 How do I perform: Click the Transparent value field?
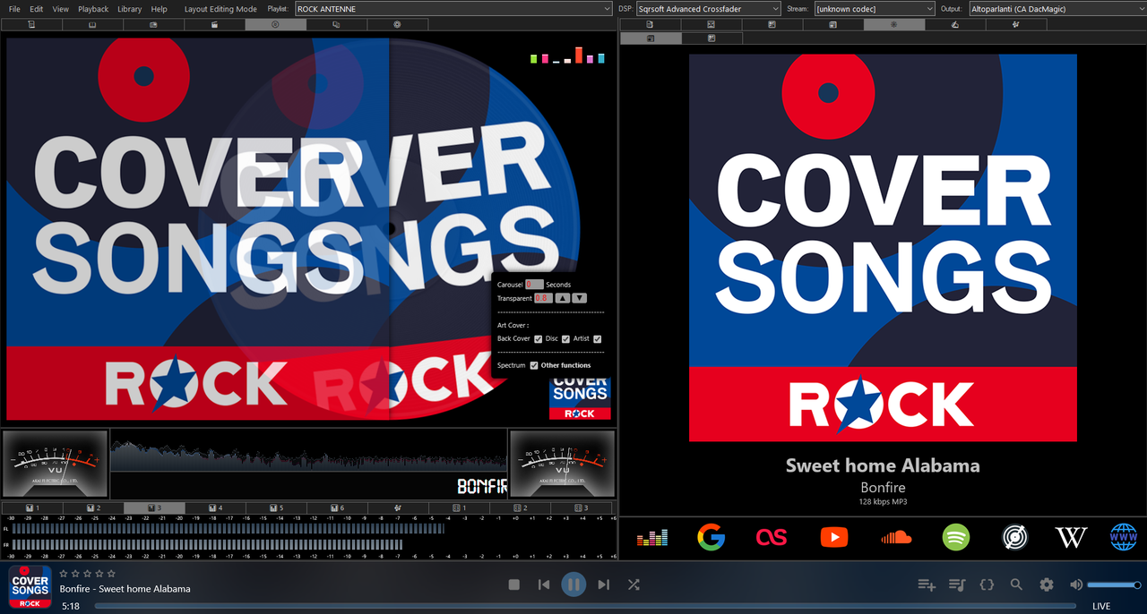[x=542, y=298]
